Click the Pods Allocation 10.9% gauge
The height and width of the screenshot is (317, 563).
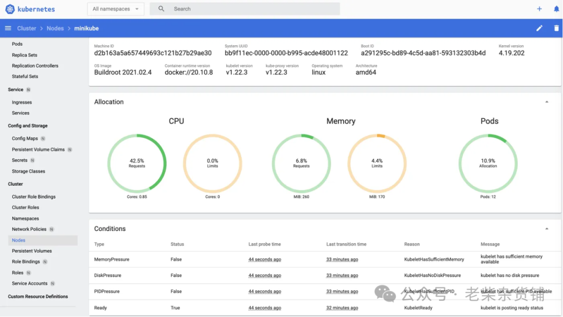point(488,163)
